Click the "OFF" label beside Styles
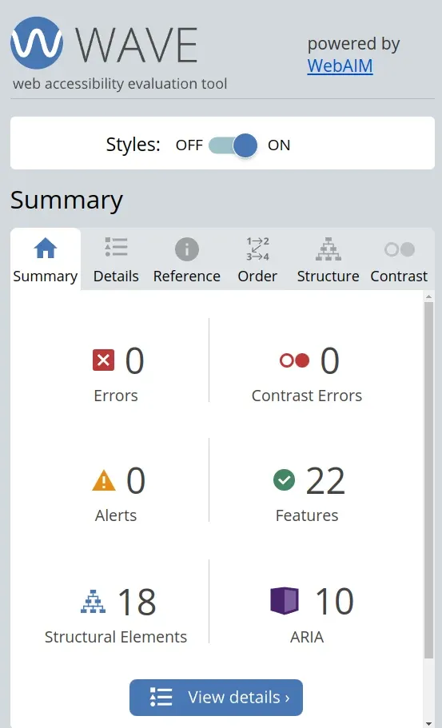 pos(189,145)
